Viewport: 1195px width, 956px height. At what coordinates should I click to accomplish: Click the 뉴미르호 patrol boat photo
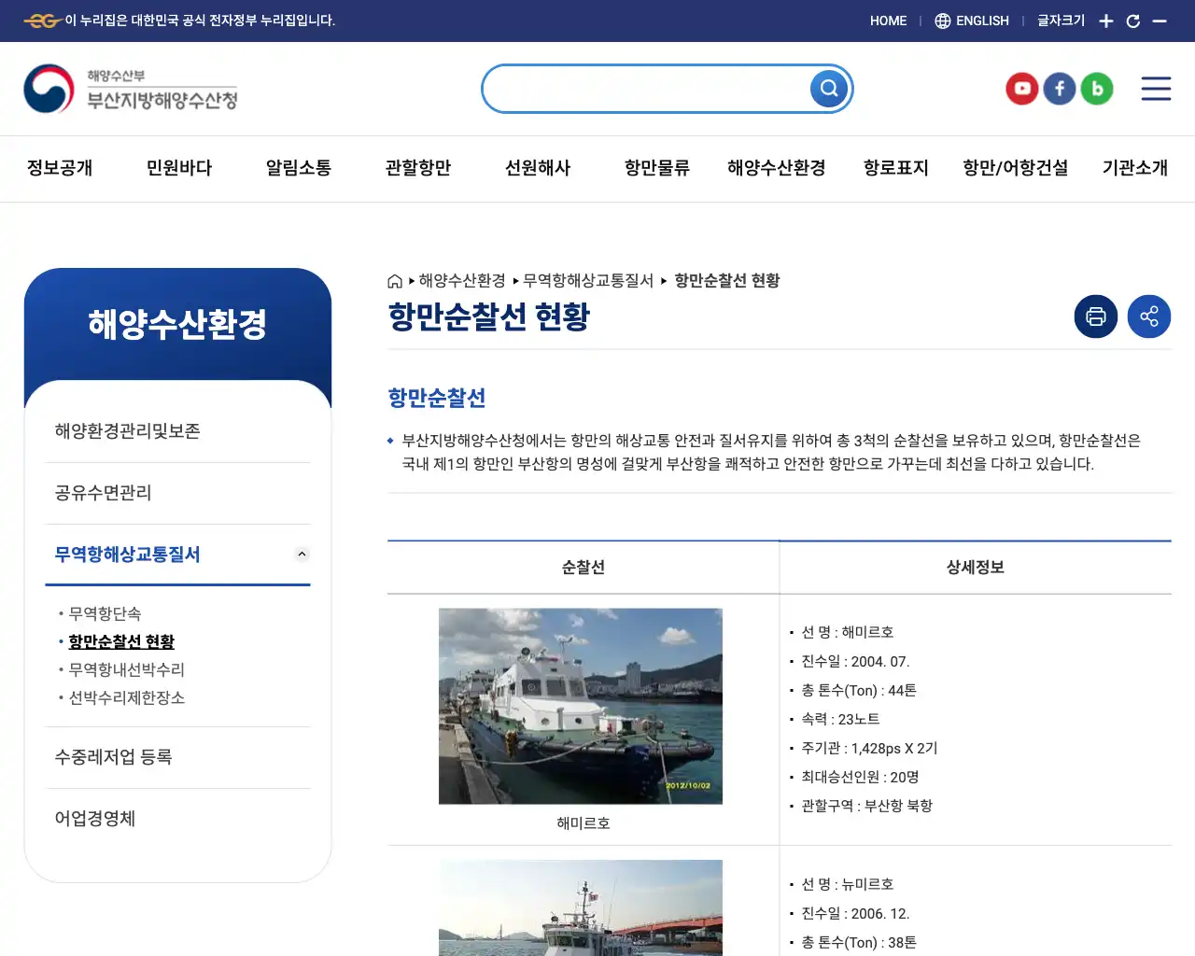[x=581, y=907]
